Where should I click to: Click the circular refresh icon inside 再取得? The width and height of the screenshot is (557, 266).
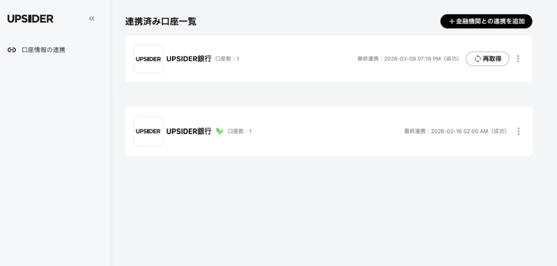click(477, 59)
